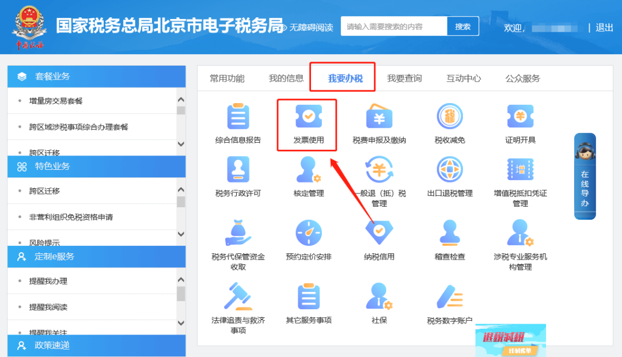Screen dimensions: 622x357
Task: Open 增量房交易套餐 item
Action: [x=55, y=101]
